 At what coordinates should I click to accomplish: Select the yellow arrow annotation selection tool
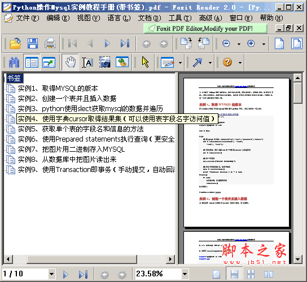pyautogui.click(x=145, y=62)
